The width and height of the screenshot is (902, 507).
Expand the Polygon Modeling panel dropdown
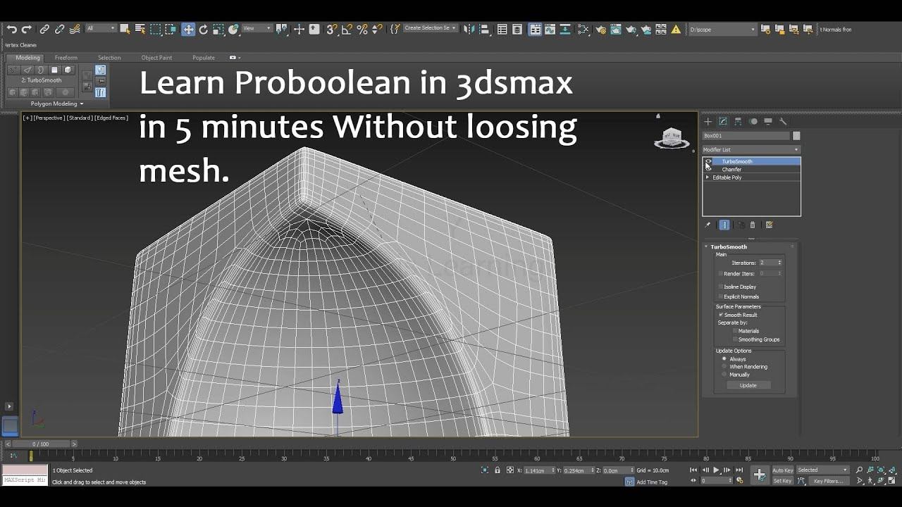[x=57, y=104]
